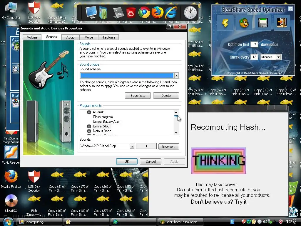Select Copy (26) of Fish desktop icon
Image resolution: width=301 pixels, height=226 pixels.
(x=103, y=182)
